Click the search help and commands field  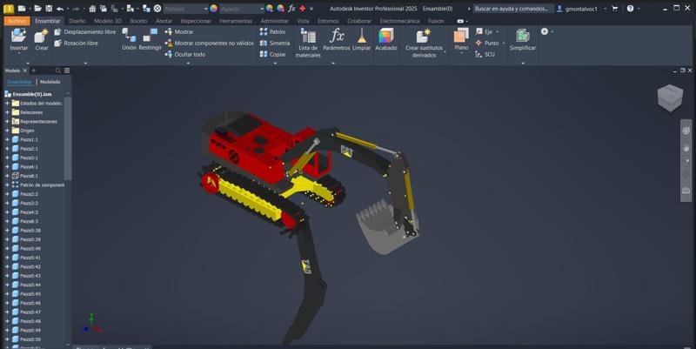pyautogui.click(x=512, y=9)
